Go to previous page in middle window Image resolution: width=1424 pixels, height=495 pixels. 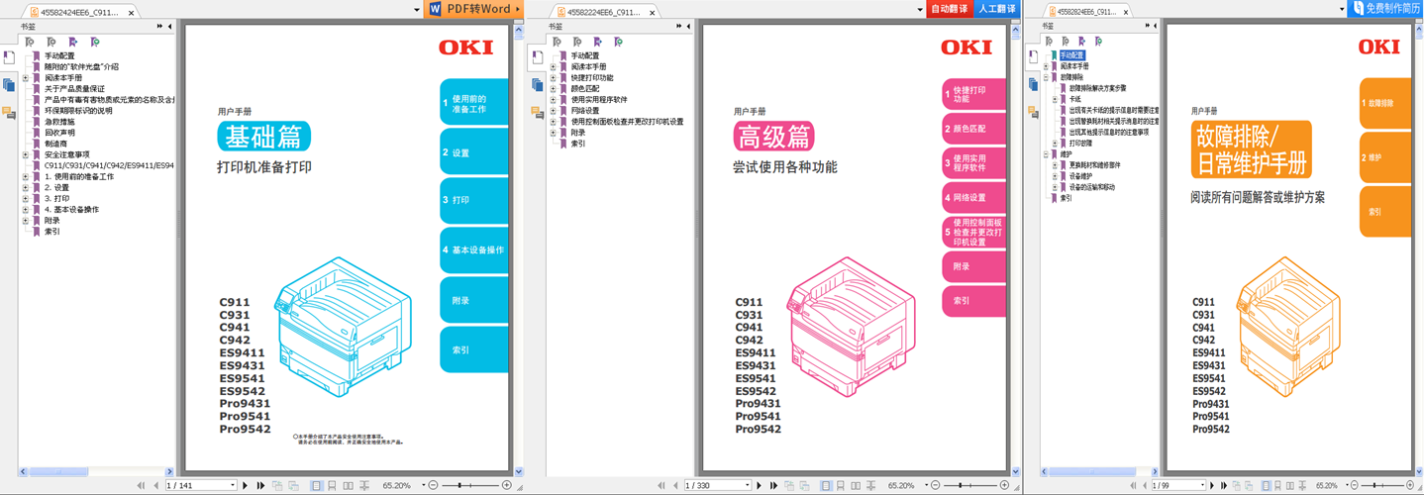pos(674,485)
